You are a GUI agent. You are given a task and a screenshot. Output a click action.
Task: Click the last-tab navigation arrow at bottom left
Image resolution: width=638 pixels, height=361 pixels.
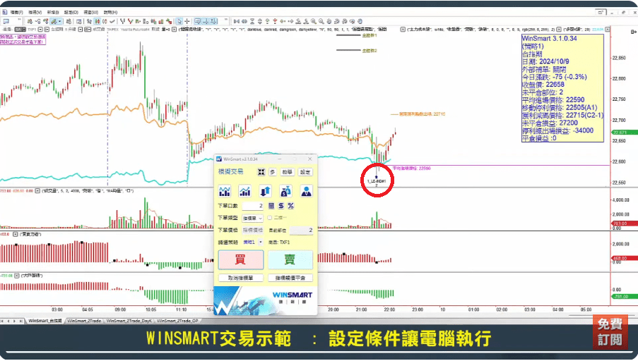[21, 322]
